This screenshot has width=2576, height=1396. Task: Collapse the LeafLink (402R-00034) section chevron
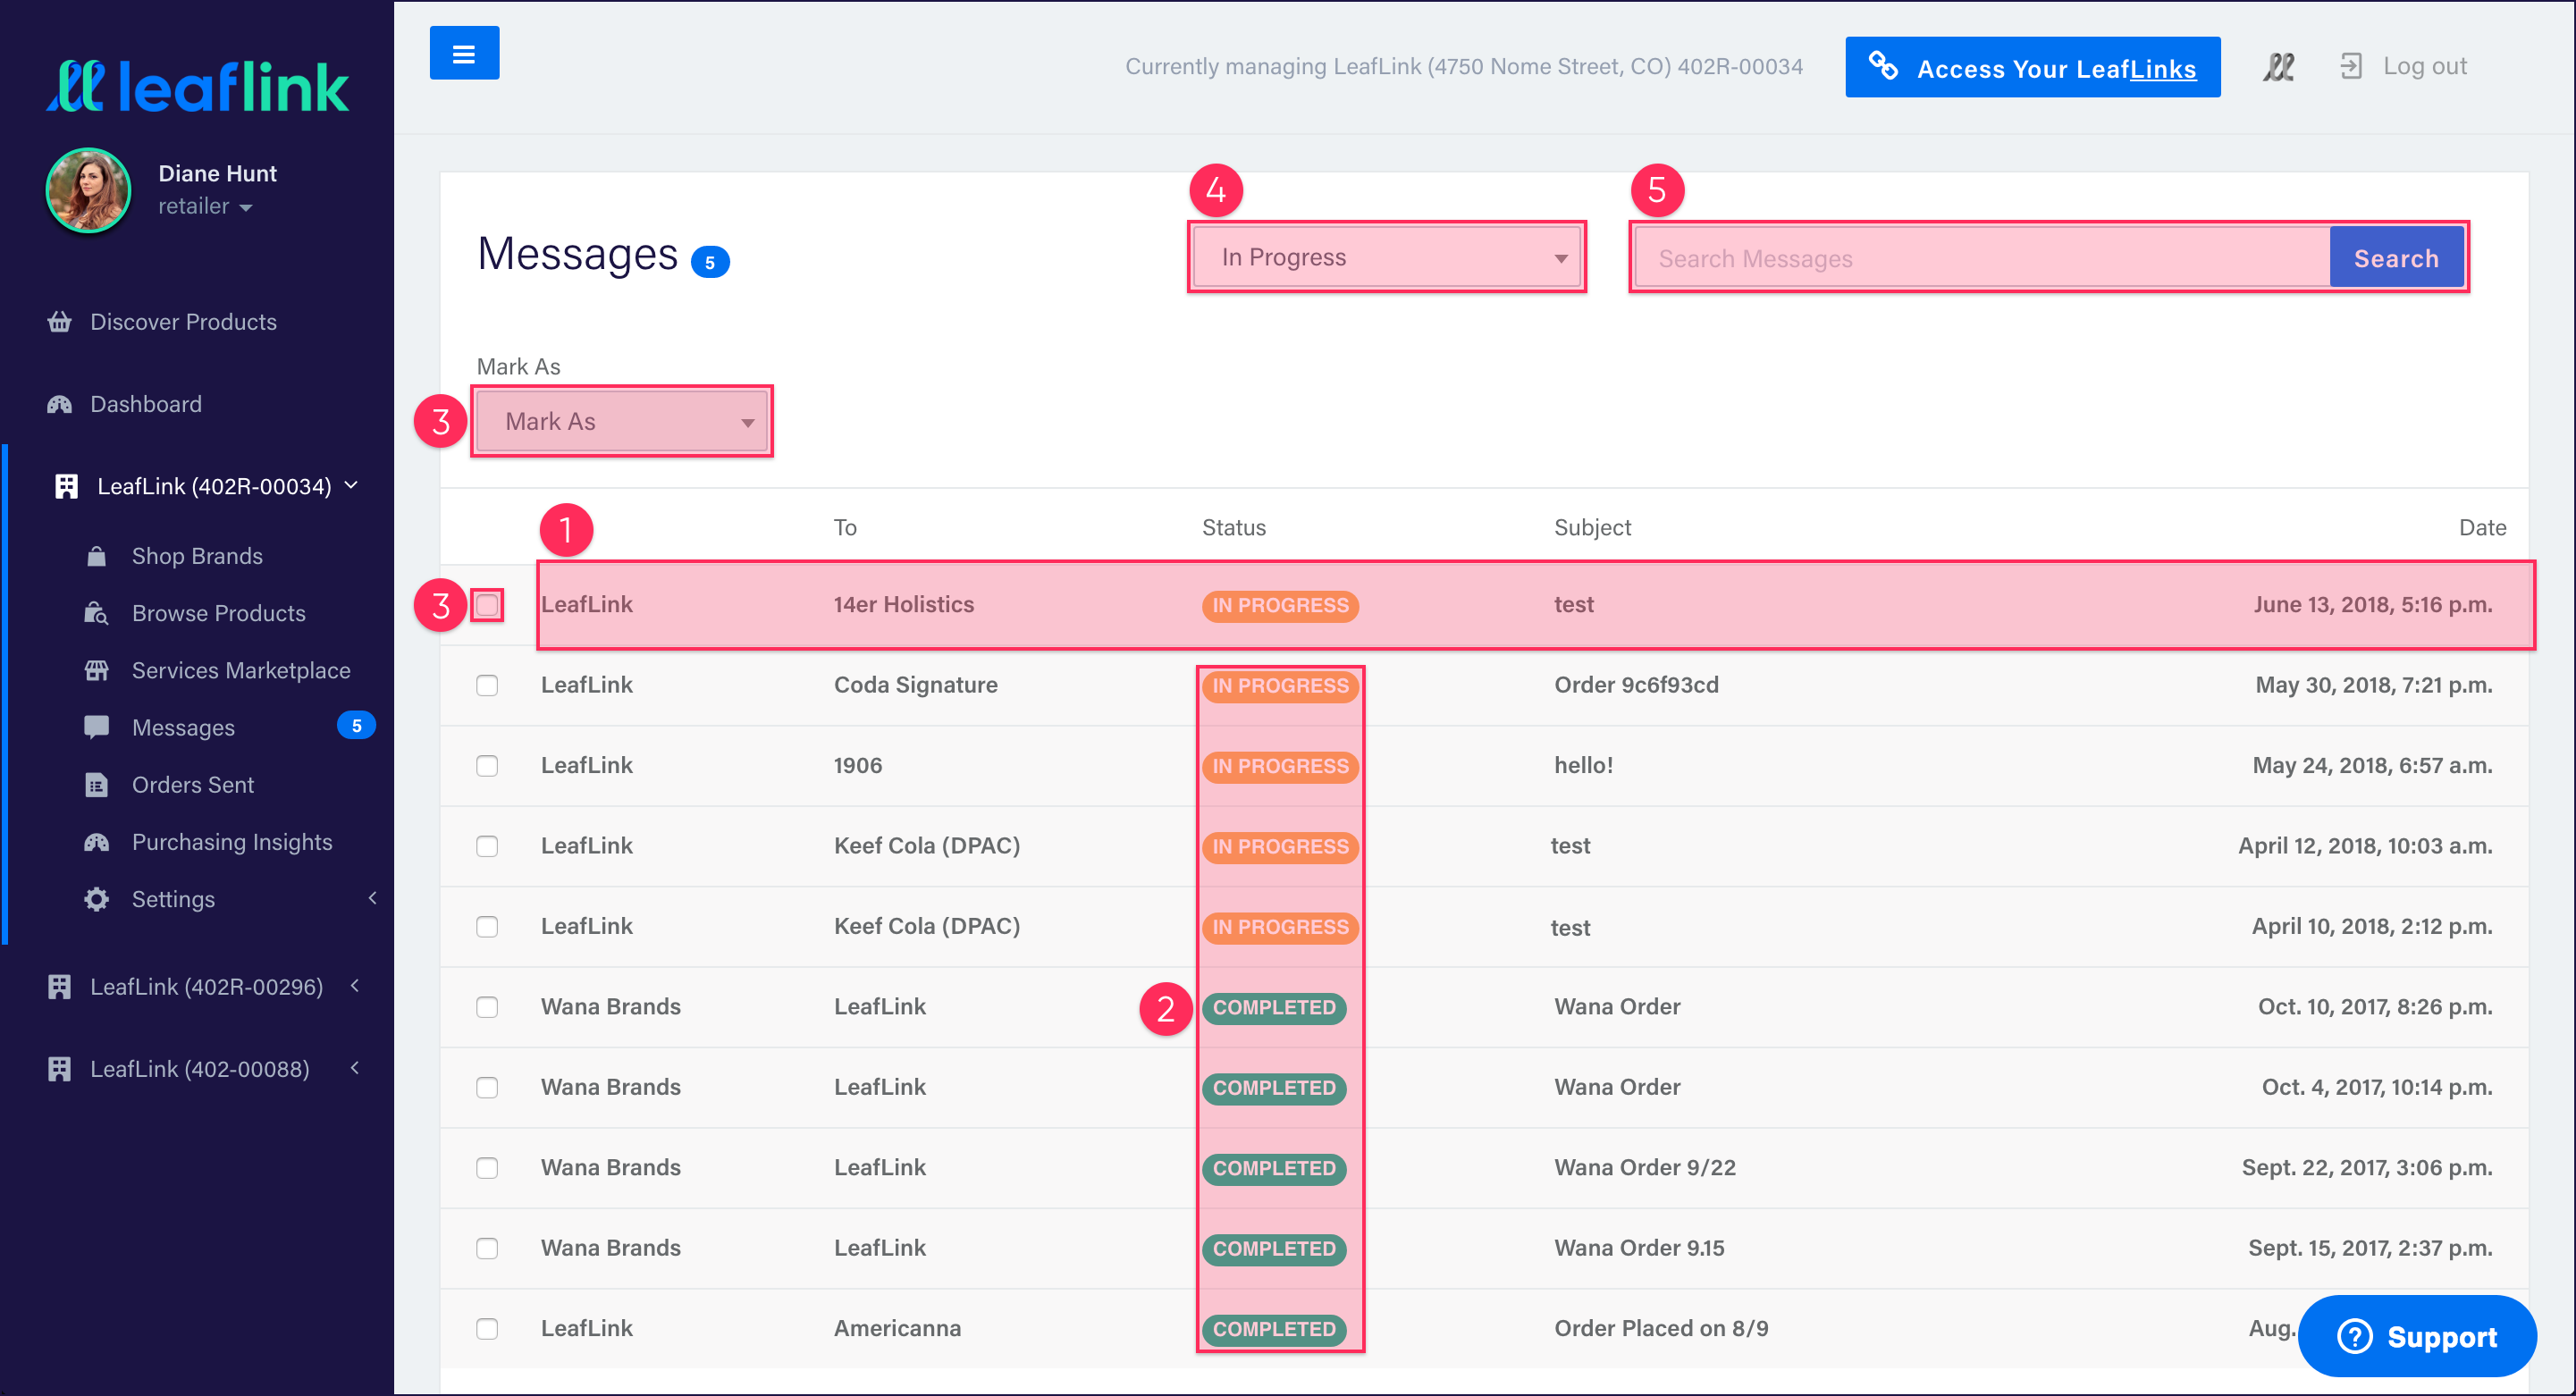(352, 485)
